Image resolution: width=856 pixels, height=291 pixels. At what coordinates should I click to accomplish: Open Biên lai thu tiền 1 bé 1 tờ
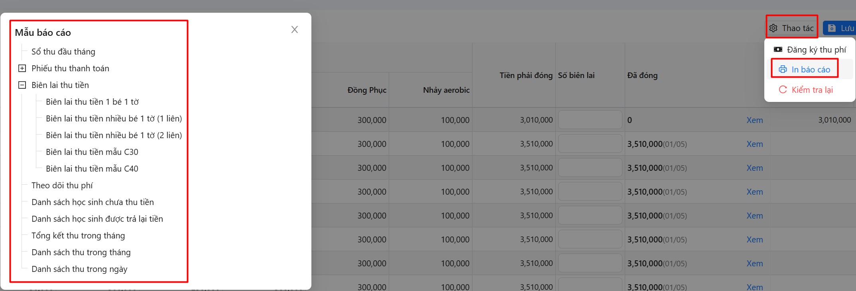click(92, 102)
